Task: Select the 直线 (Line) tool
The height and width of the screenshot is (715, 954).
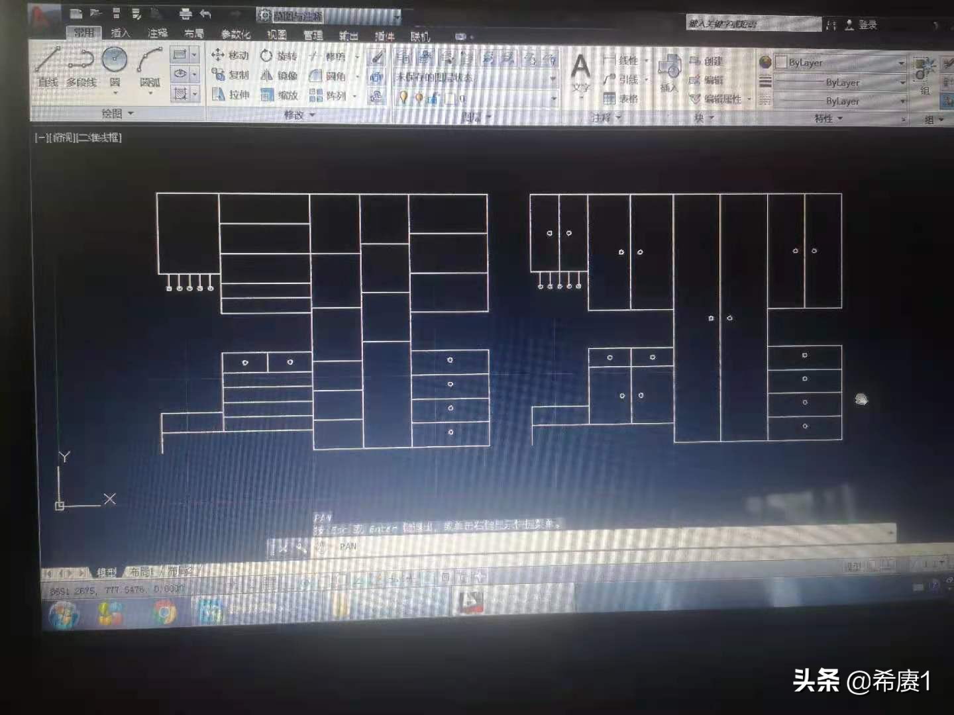Action: click(48, 66)
